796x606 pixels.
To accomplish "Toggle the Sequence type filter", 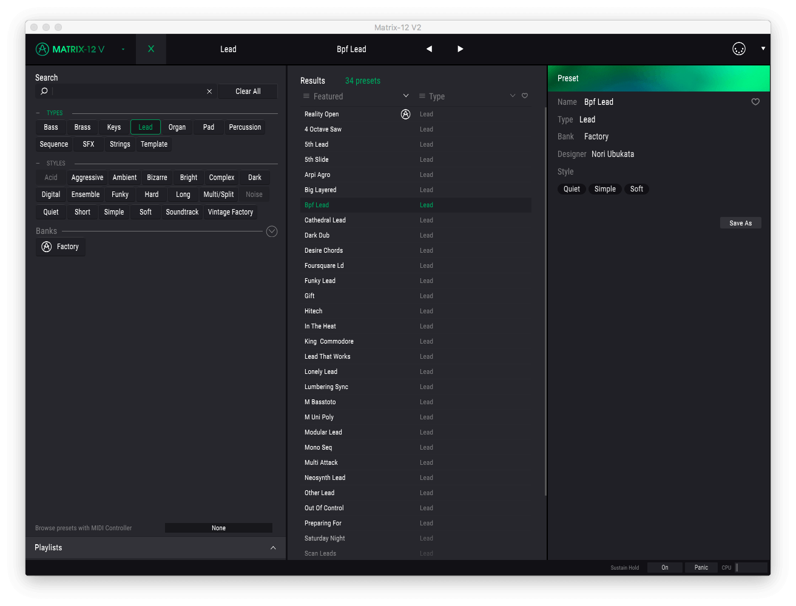I will (54, 144).
